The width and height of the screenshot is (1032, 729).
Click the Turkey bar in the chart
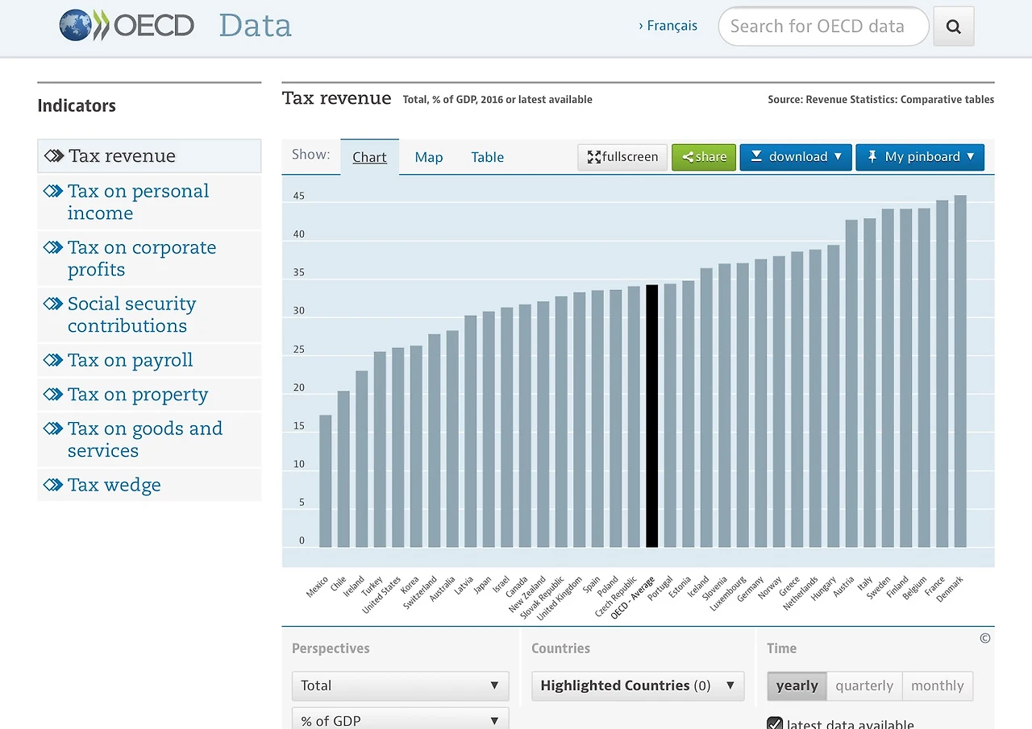380,449
